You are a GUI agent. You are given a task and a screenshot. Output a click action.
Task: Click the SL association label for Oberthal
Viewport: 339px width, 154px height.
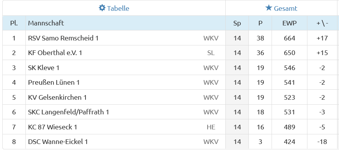click(211, 53)
